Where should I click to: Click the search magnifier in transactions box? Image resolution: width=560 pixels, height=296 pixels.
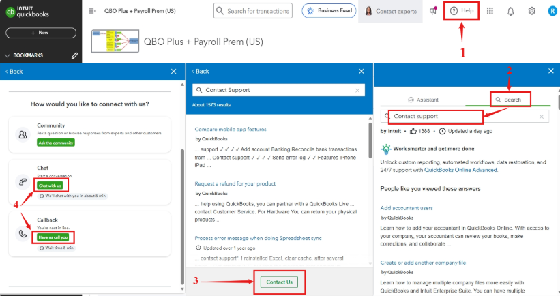[220, 11]
